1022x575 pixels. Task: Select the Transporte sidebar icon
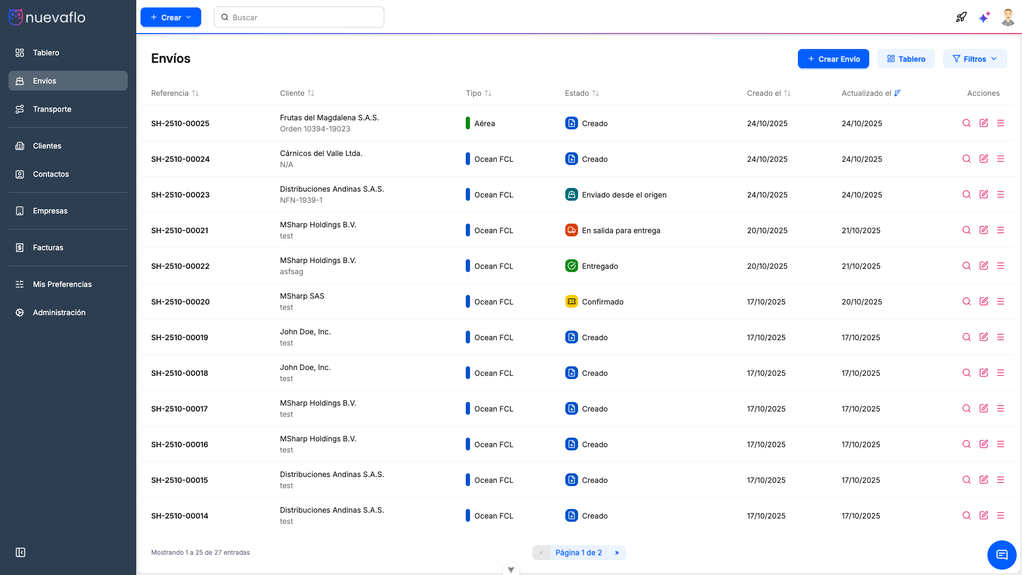(x=20, y=109)
